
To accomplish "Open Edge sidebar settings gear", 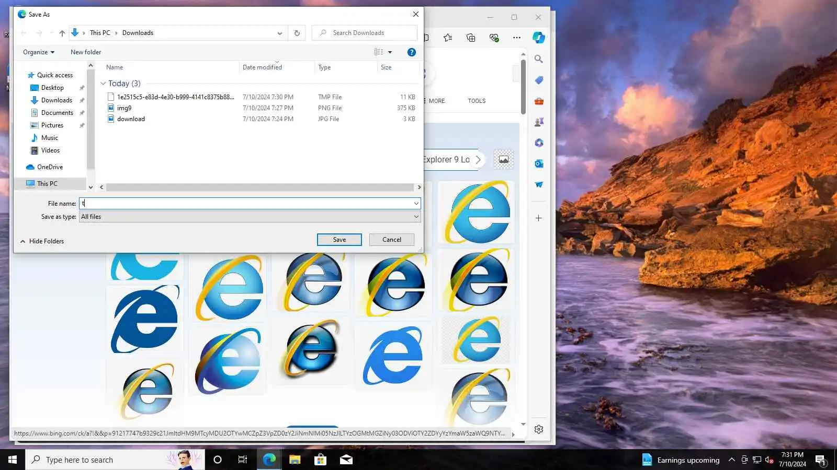I will [x=539, y=429].
